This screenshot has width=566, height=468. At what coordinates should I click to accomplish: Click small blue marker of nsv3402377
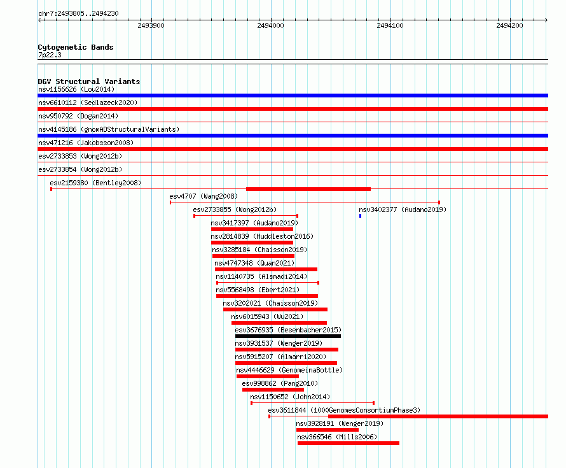(360, 216)
